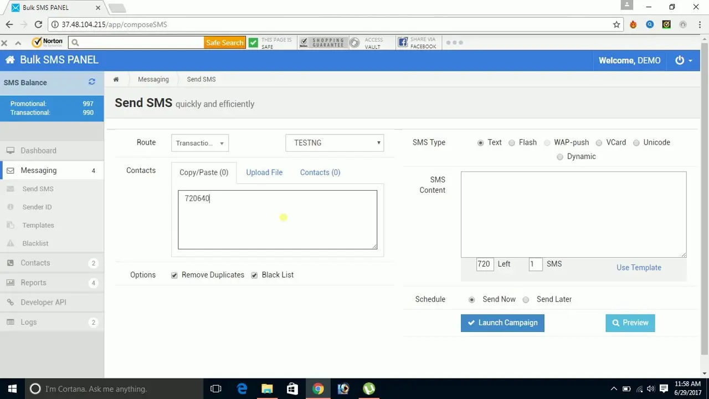
Task: Select the Unicode SMS type
Action: 636,143
